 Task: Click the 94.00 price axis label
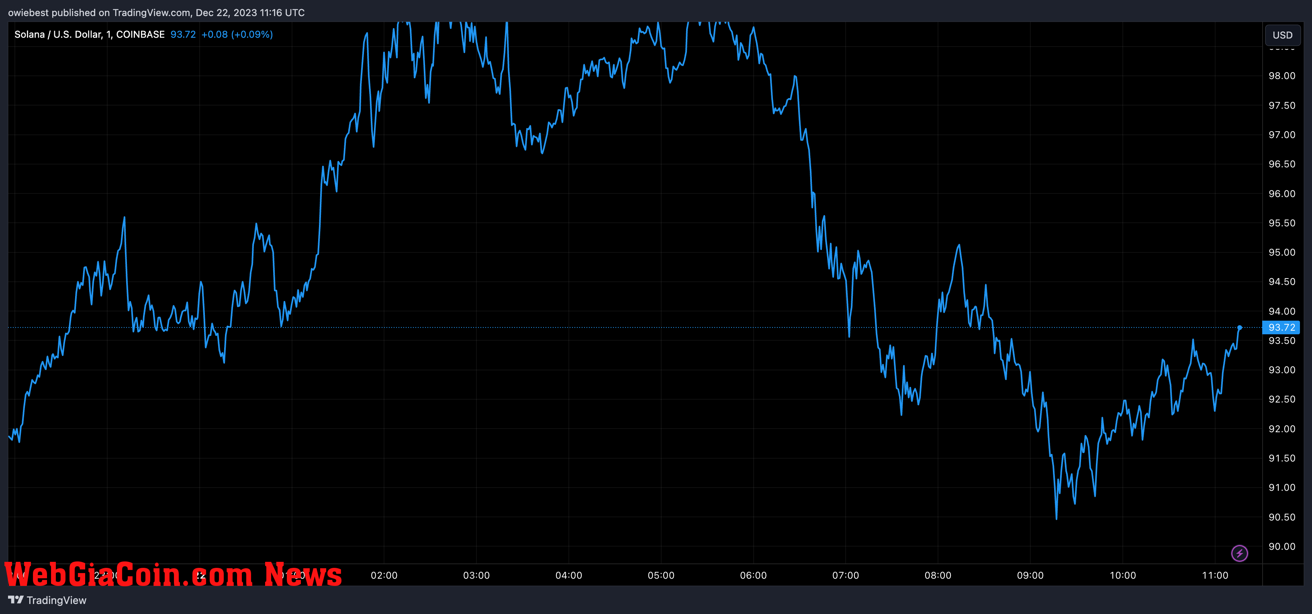[x=1281, y=311]
